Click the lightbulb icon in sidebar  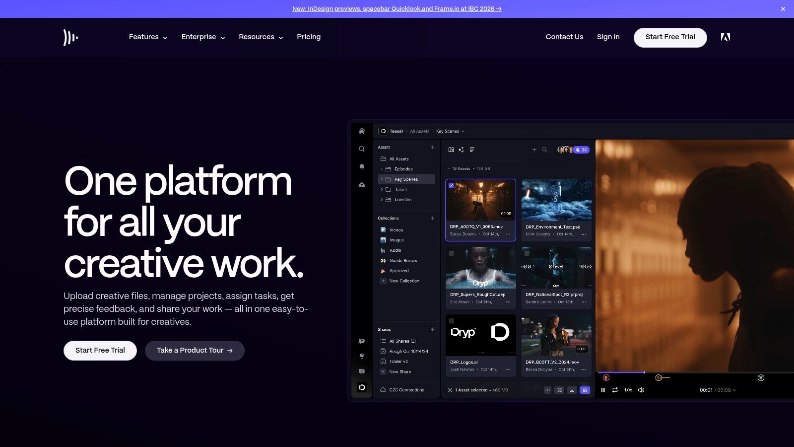click(362, 356)
